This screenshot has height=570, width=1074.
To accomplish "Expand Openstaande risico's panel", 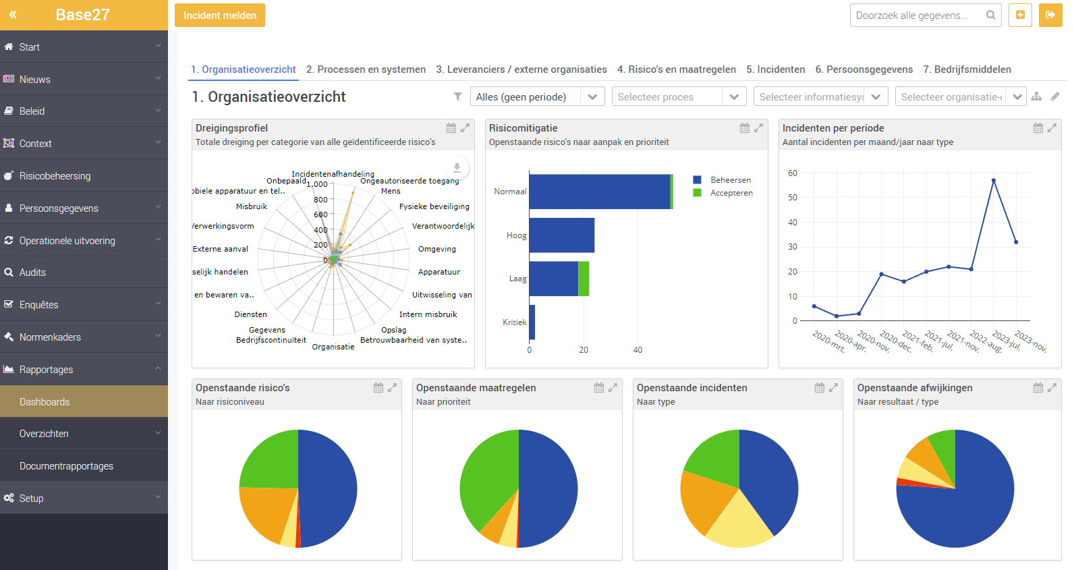I will pyautogui.click(x=393, y=388).
